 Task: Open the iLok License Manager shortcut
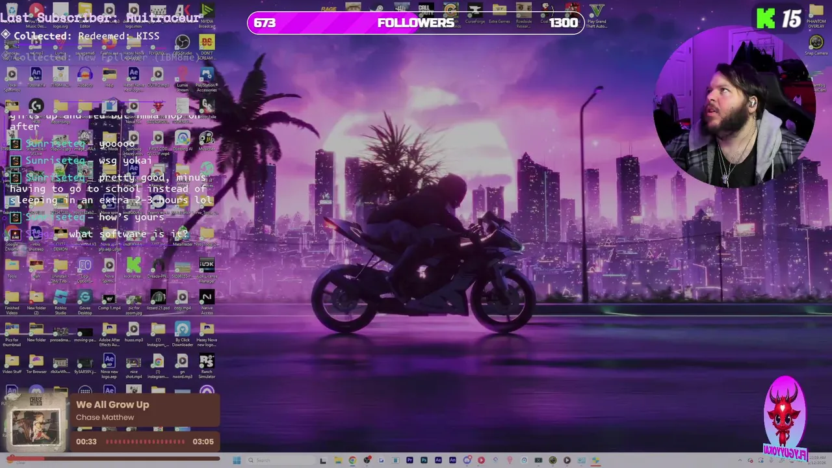point(207,270)
